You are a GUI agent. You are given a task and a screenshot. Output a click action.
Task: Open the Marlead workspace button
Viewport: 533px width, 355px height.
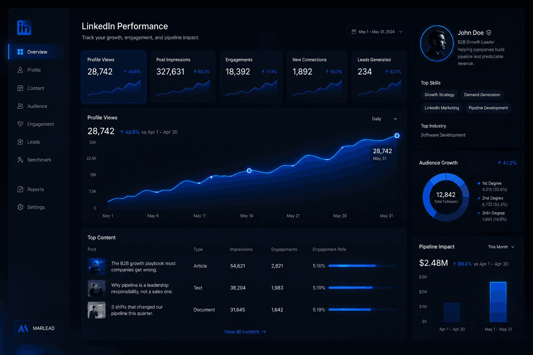point(39,328)
